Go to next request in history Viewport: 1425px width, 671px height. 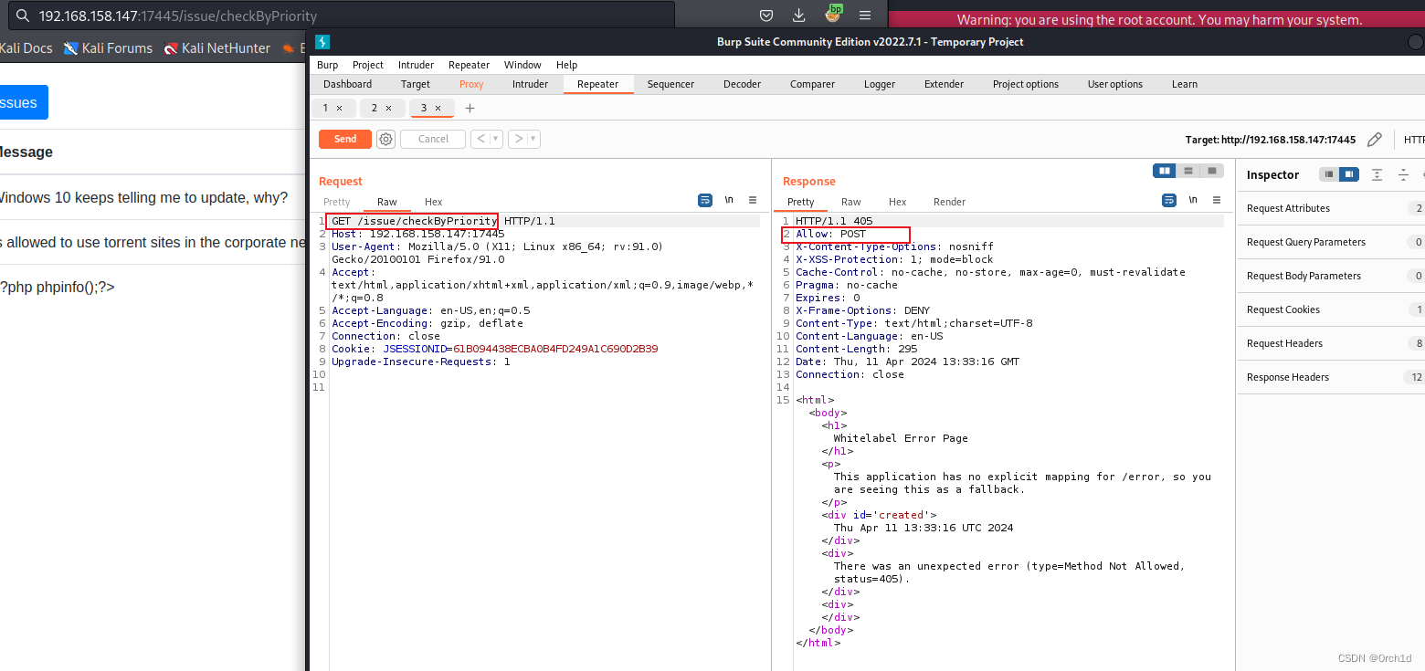(517, 139)
